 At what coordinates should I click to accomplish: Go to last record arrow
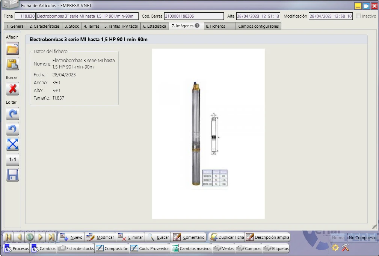coord(51,237)
